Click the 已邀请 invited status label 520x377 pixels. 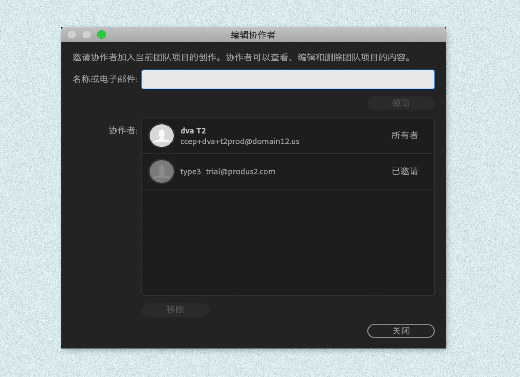[x=405, y=171]
